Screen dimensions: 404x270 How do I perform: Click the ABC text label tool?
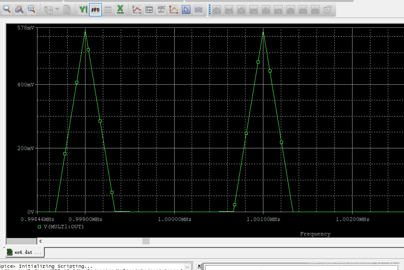click(x=161, y=10)
